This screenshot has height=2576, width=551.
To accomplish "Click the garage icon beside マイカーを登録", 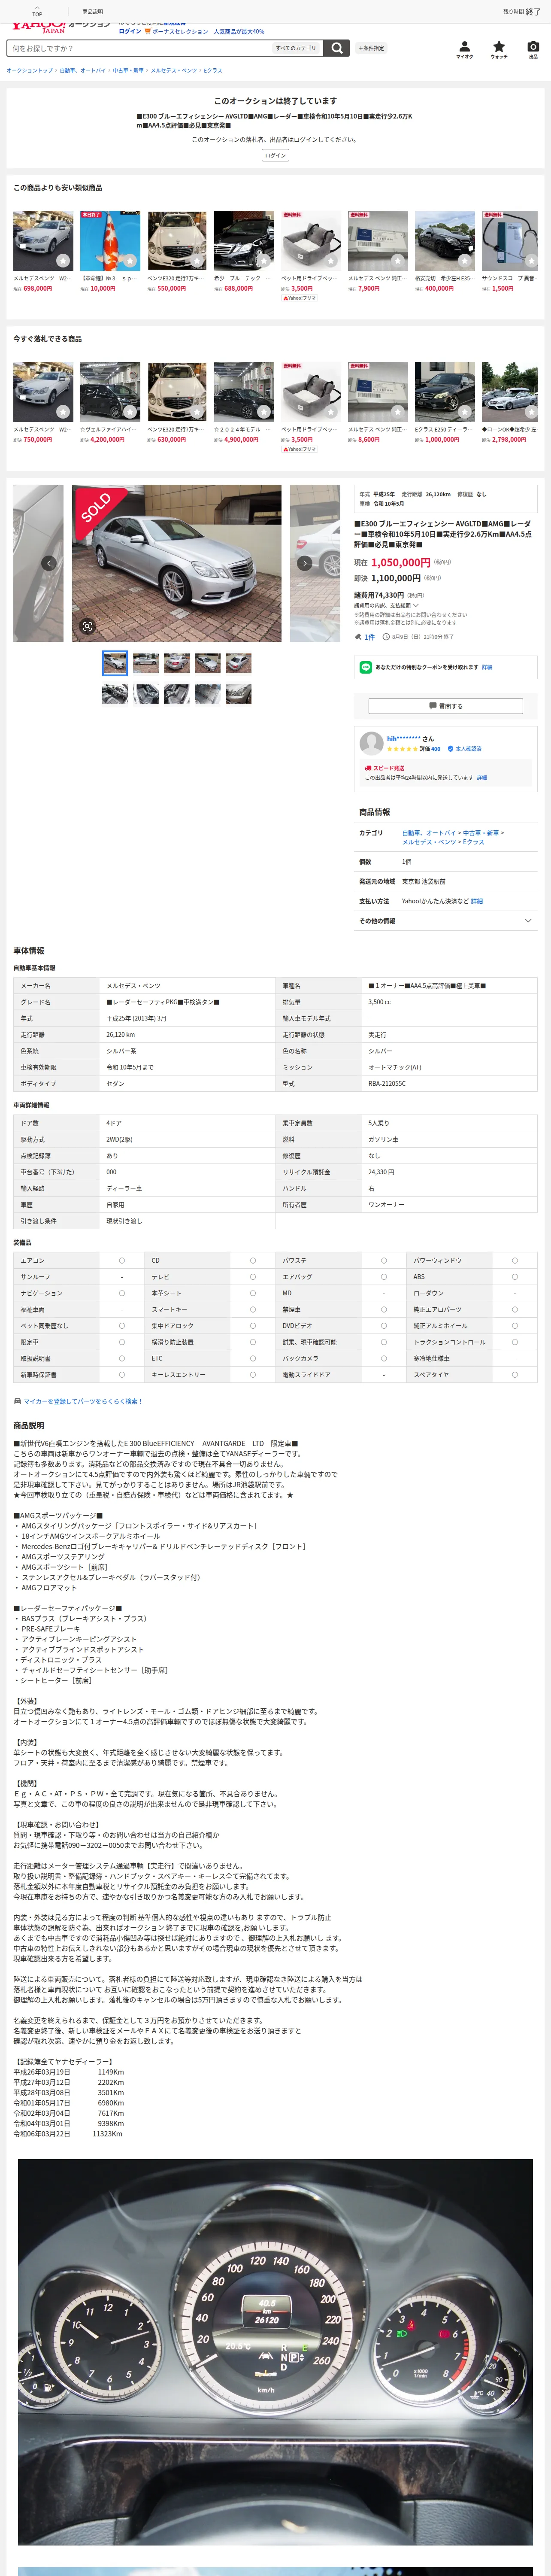I will pyautogui.click(x=17, y=1401).
